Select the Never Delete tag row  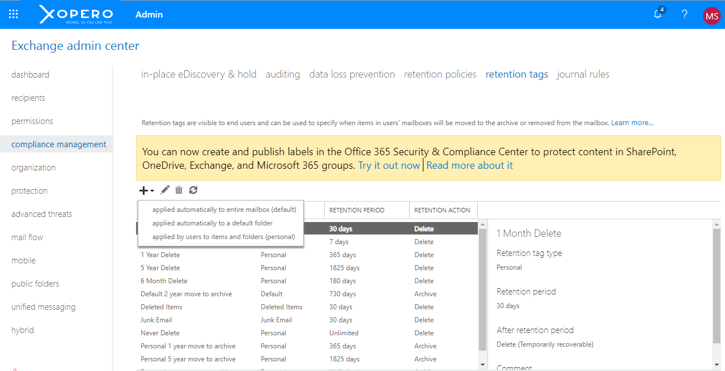(x=160, y=333)
